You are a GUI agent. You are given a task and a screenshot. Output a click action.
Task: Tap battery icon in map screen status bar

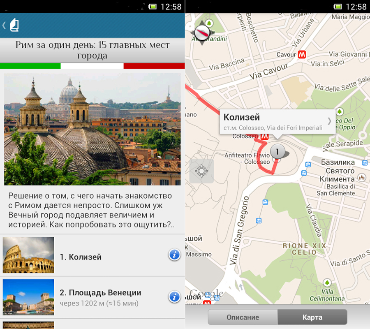pyautogui.click(x=338, y=6)
